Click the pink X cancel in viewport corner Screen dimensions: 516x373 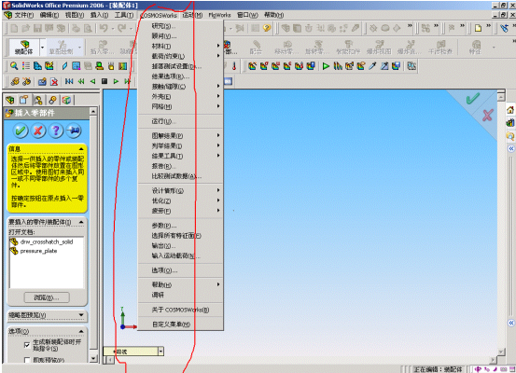pyautogui.click(x=487, y=115)
